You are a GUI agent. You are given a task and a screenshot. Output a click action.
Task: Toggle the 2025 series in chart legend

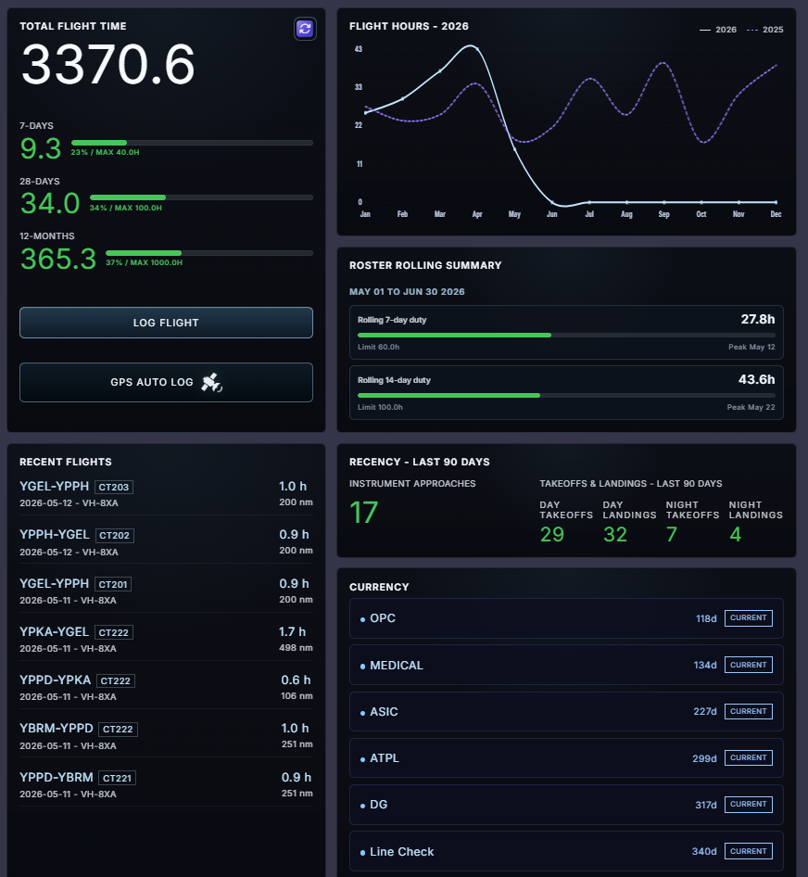tap(765, 30)
